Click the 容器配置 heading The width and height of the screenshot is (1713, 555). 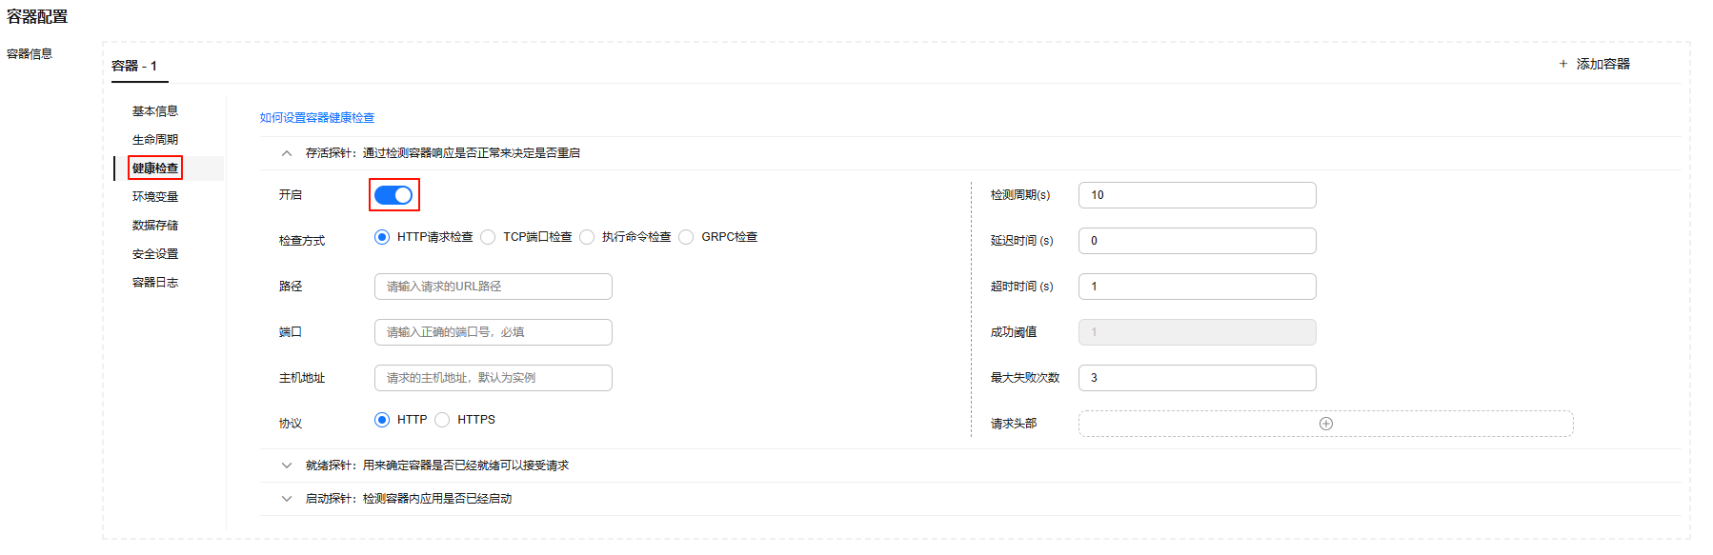click(37, 17)
